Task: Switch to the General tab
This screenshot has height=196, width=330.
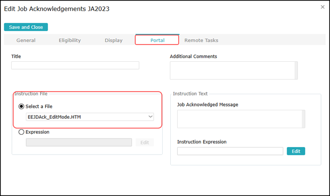Action: click(x=26, y=41)
